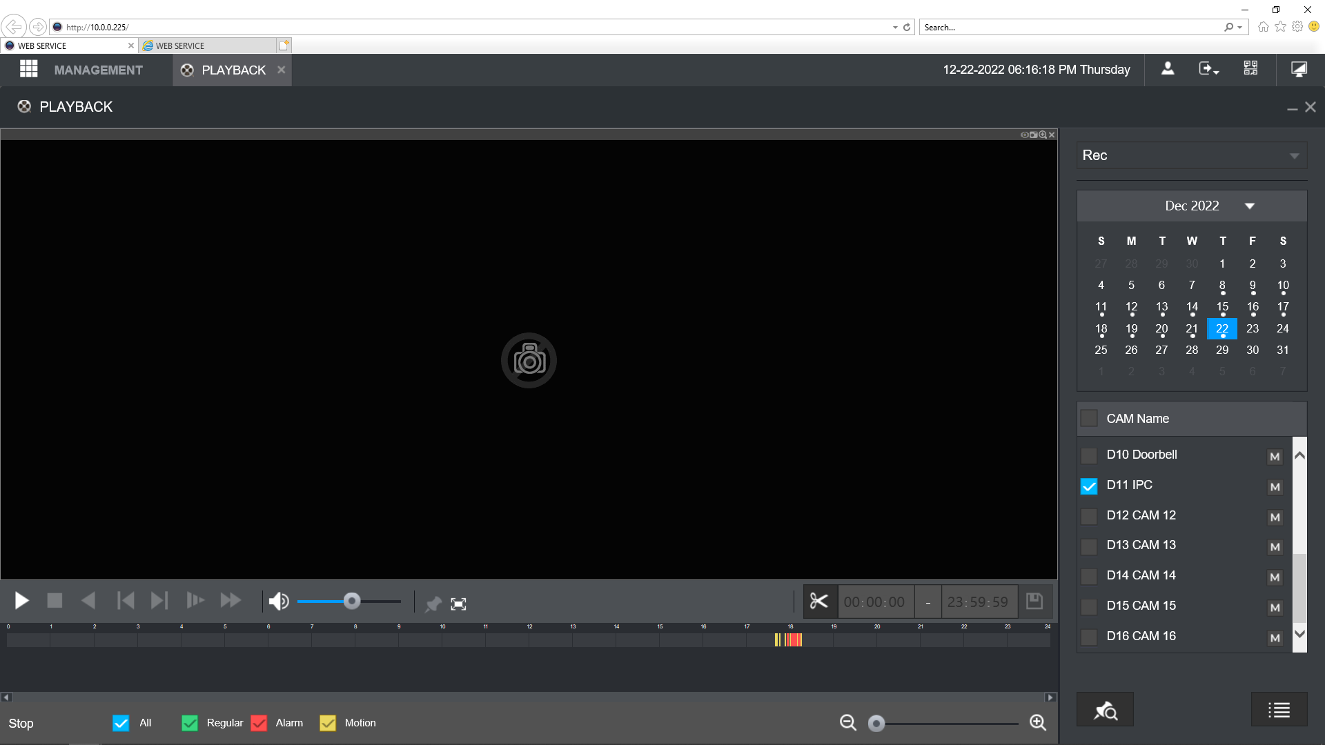The height and width of the screenshot is (745, 1325).
Task: Adjust the timeline zoom slider handle
Action: click(876, 723)
